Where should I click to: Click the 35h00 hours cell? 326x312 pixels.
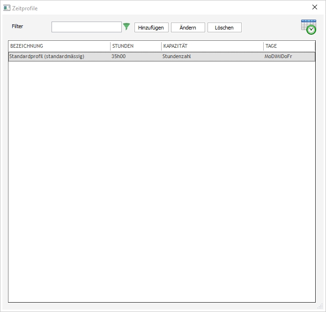pyautogui.click(x=119, y=57)
